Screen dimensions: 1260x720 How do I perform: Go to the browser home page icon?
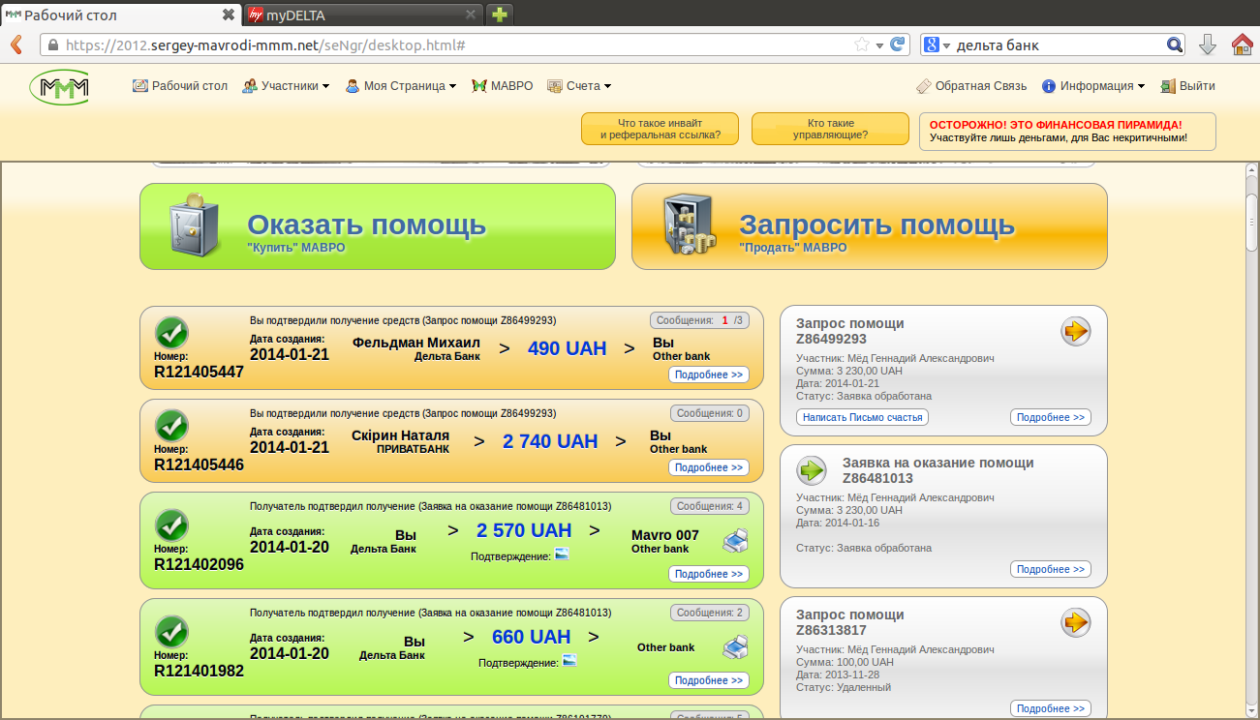point(1242,45)
